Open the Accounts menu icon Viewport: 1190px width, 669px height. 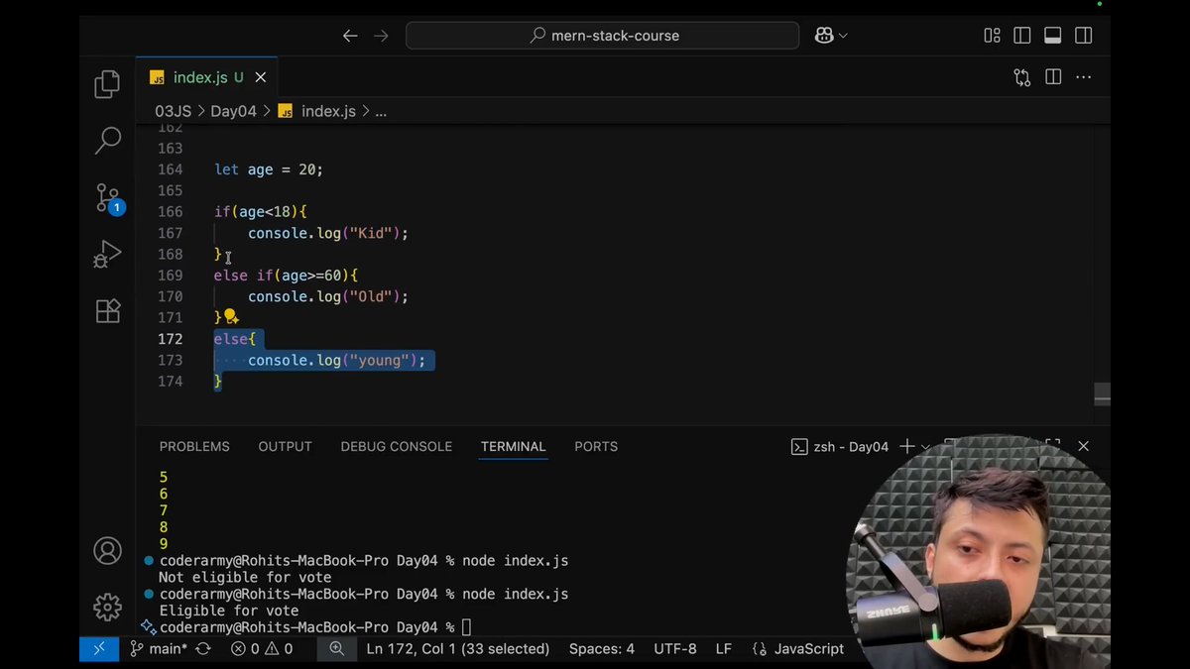pyautogui.click(x=107, y=551)
